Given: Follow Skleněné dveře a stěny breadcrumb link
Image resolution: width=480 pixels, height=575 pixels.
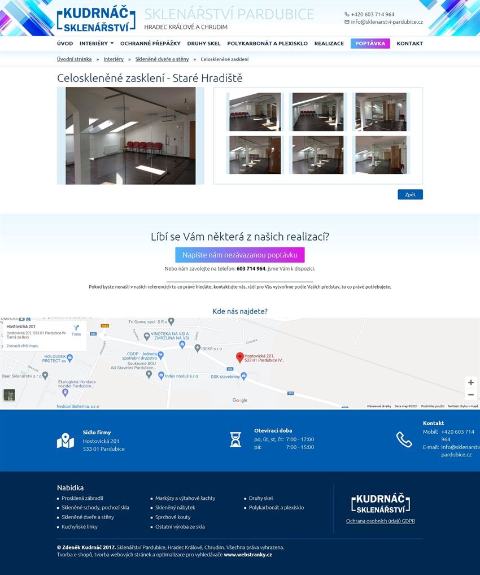Looking at the screenshot, I should pos(162,59).
